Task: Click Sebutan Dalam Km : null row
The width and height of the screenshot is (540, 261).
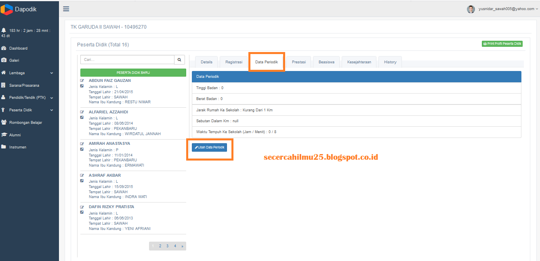Action: (x=357, y=121)
